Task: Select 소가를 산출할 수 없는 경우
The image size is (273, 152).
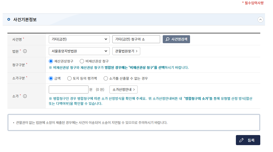Action: point(106,78)
